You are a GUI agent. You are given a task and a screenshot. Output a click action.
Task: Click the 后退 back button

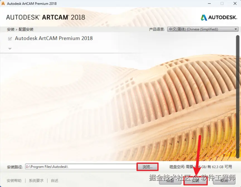click(170, 181)
